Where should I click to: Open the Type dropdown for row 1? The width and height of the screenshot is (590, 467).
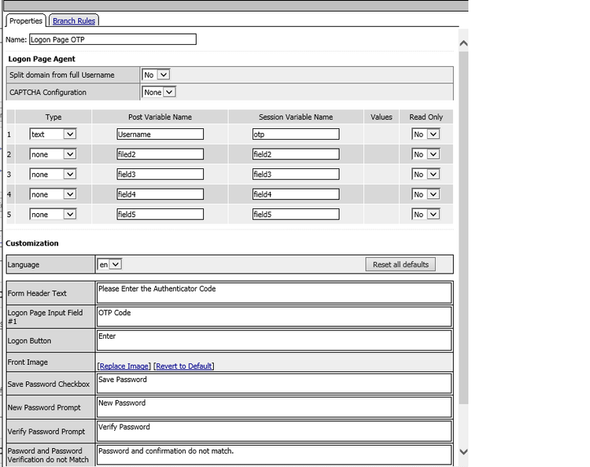53,134
